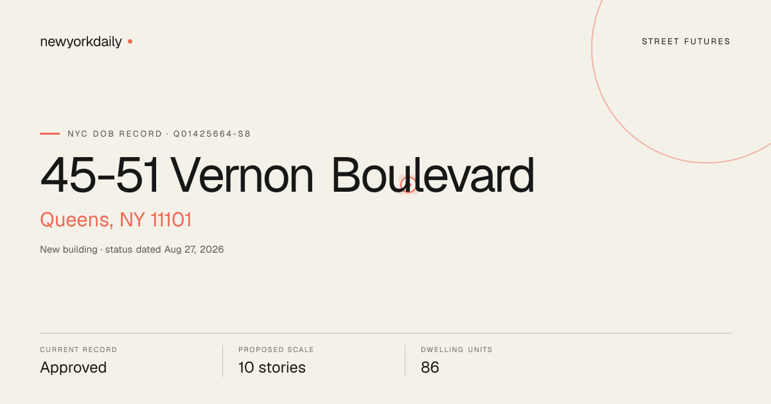This screenshot has width=771, height=404.
Task: Open the Street Futures section label
Action: 686,42
